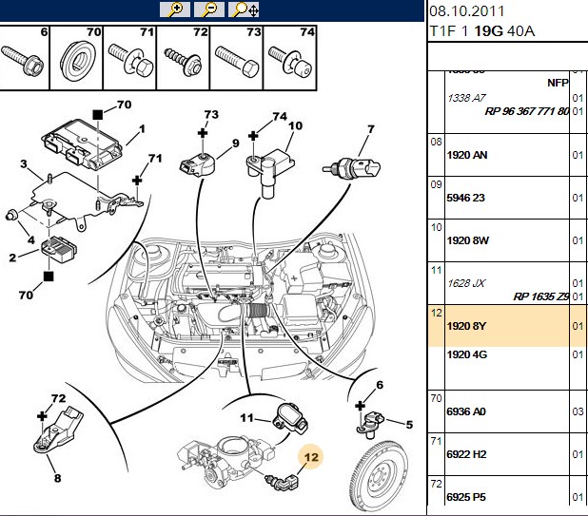
Task: Click the T1F 1 19G 40A header
Action: point(481,31)
